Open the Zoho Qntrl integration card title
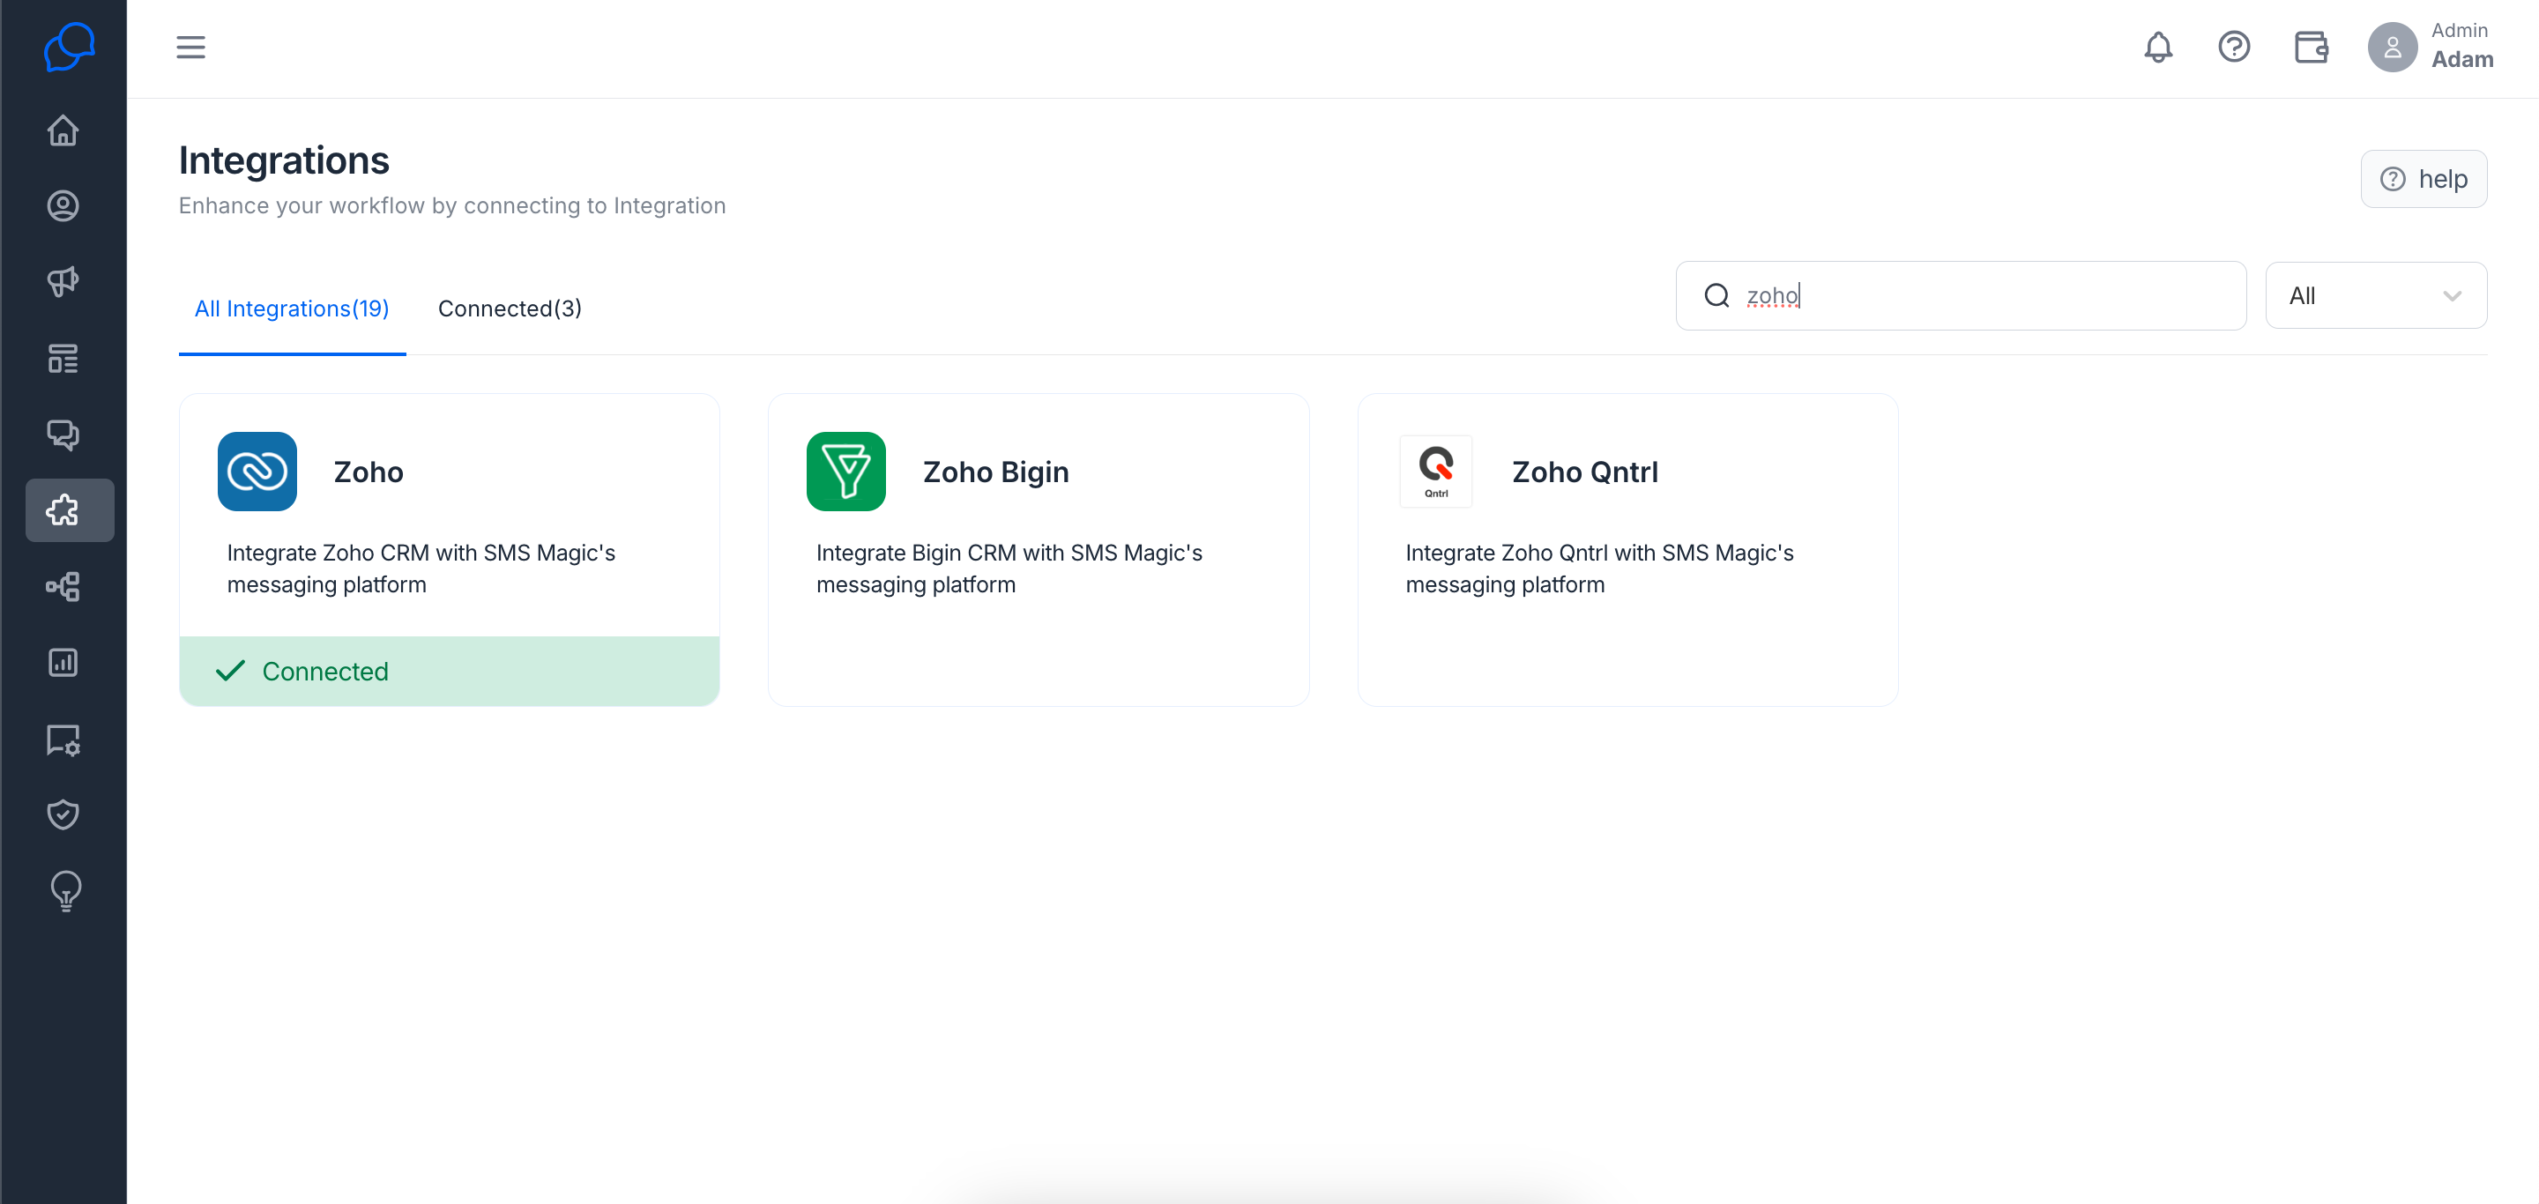This screenshot has height=1204, width=2539. tap(1585, 472)
